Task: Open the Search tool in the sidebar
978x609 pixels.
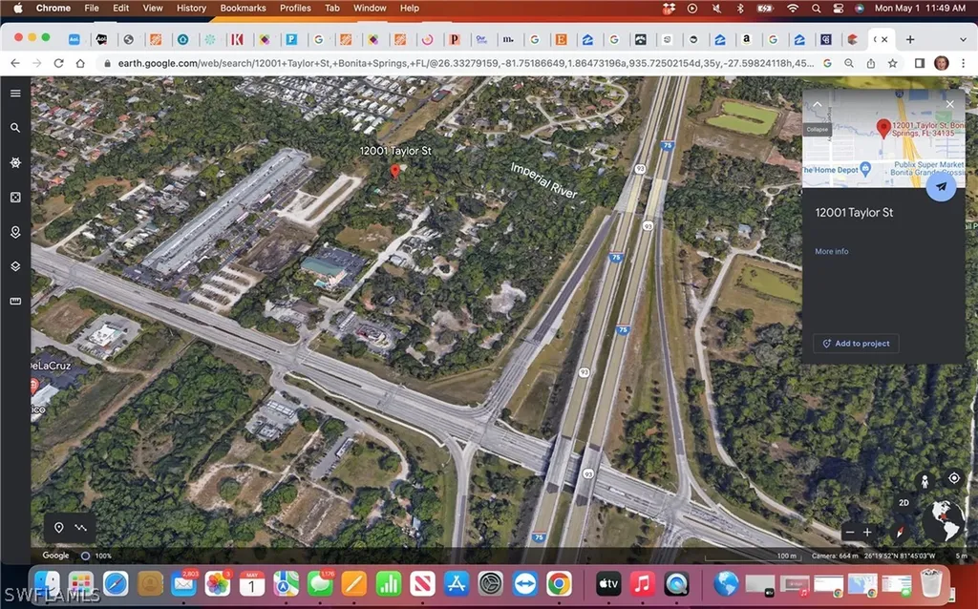Action: click(15, 127)
